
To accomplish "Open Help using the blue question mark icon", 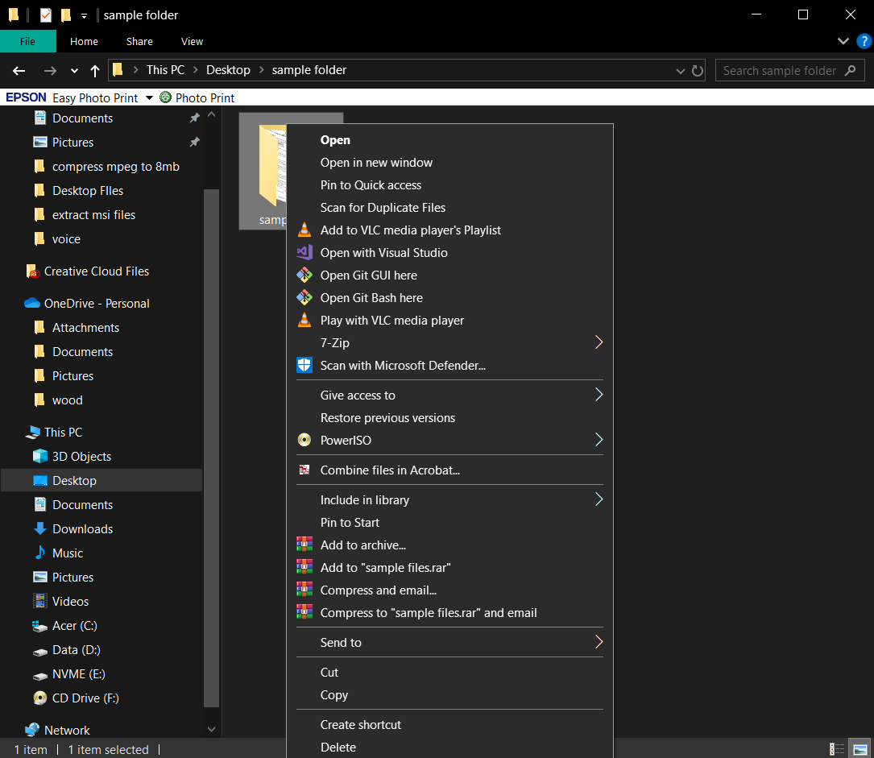I will (x=864, y=41).
